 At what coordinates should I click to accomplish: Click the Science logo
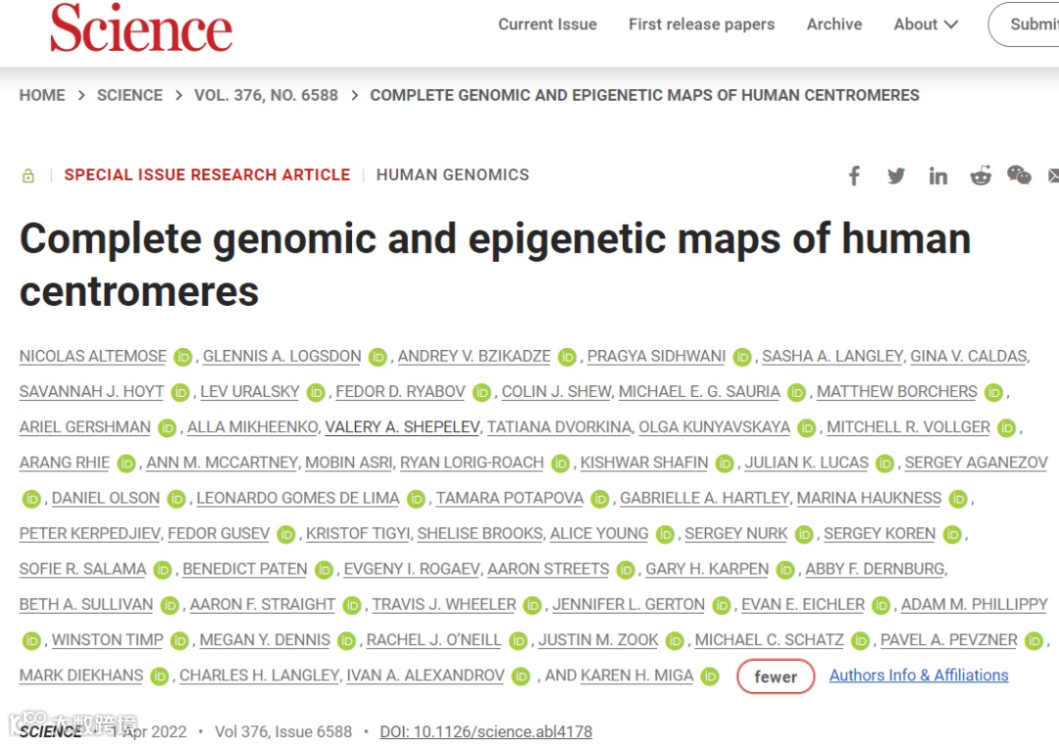(141, 27)
